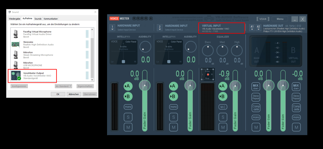
Task: Click the M.C button on Virtual Input
Action: [223, 107]
